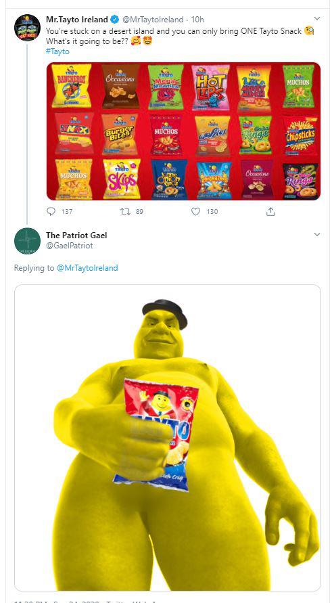Open the Tayto snack packs image

(x=183, y=131)
